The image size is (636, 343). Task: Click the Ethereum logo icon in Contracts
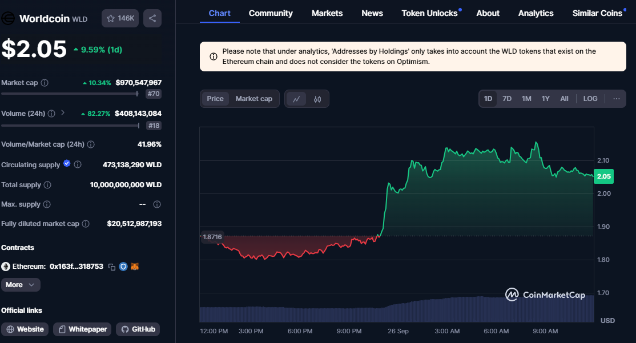[x=6, y=267]
